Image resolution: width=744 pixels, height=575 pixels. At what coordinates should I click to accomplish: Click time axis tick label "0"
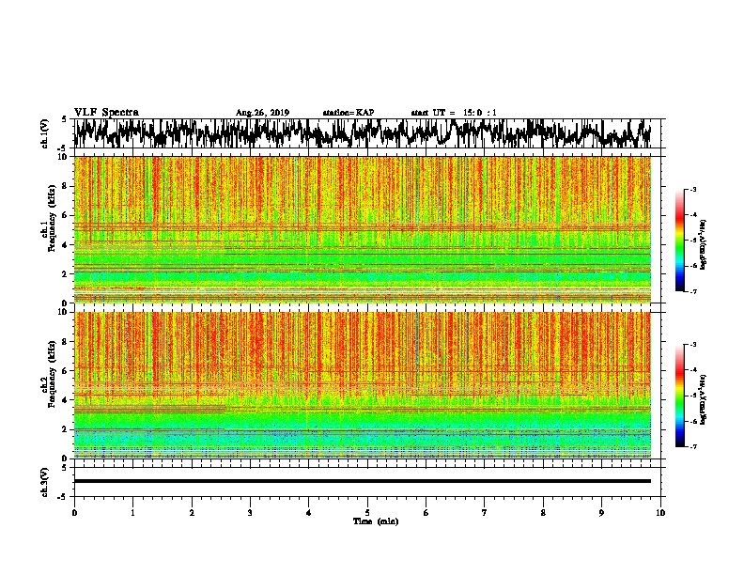(x=74, y=513)
